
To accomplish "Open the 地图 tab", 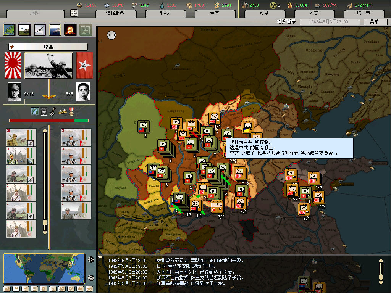I will [x=35, y=13].
